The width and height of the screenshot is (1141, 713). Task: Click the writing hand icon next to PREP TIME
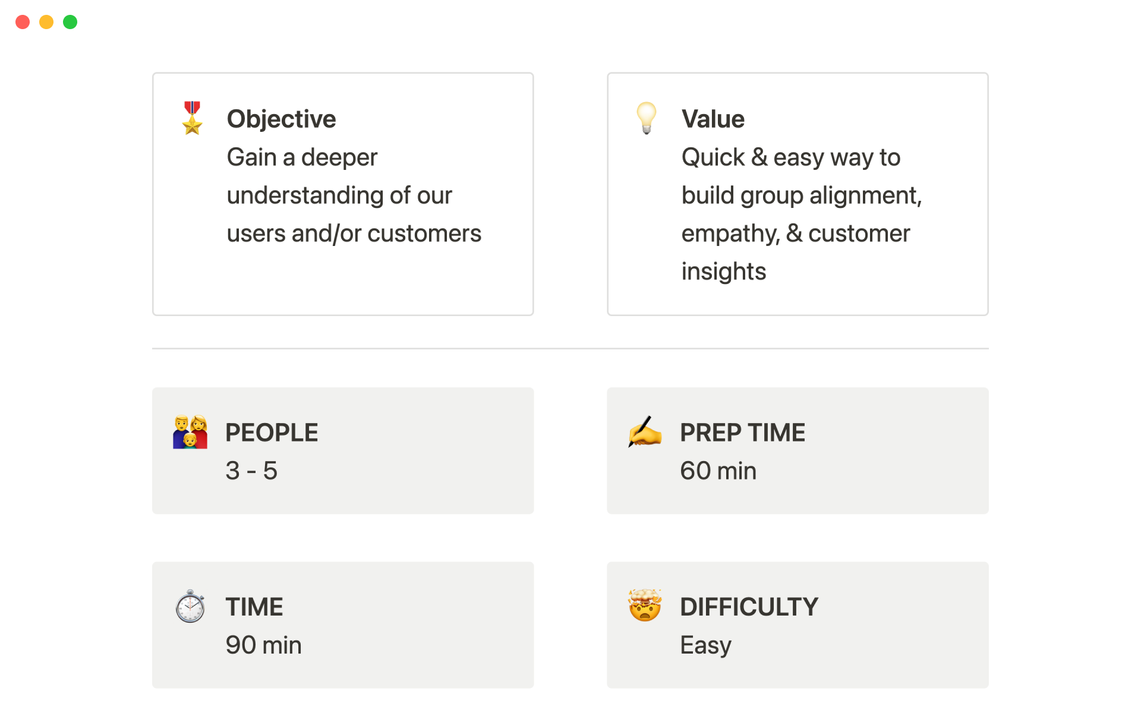tap(645, 432)
